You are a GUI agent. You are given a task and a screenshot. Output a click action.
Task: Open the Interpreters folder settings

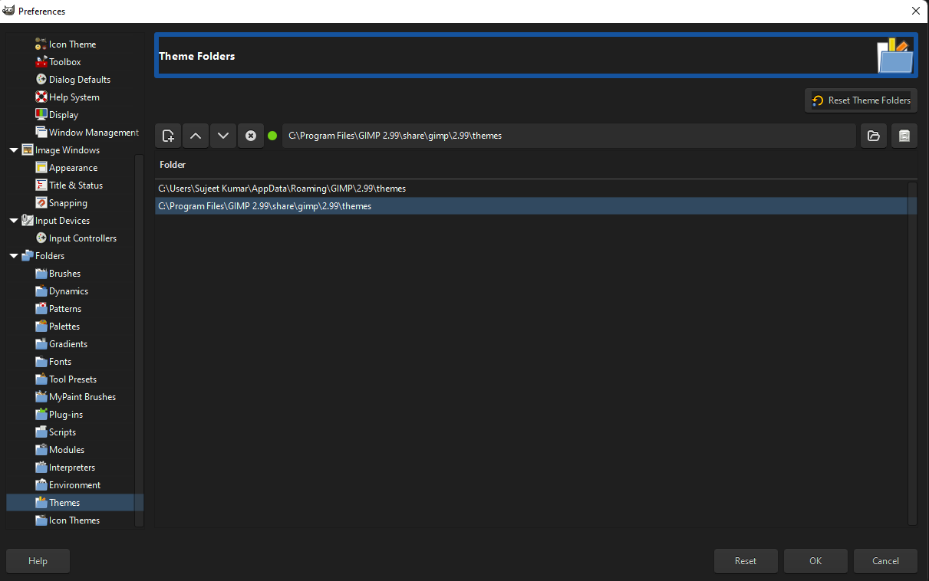point(72,468)
